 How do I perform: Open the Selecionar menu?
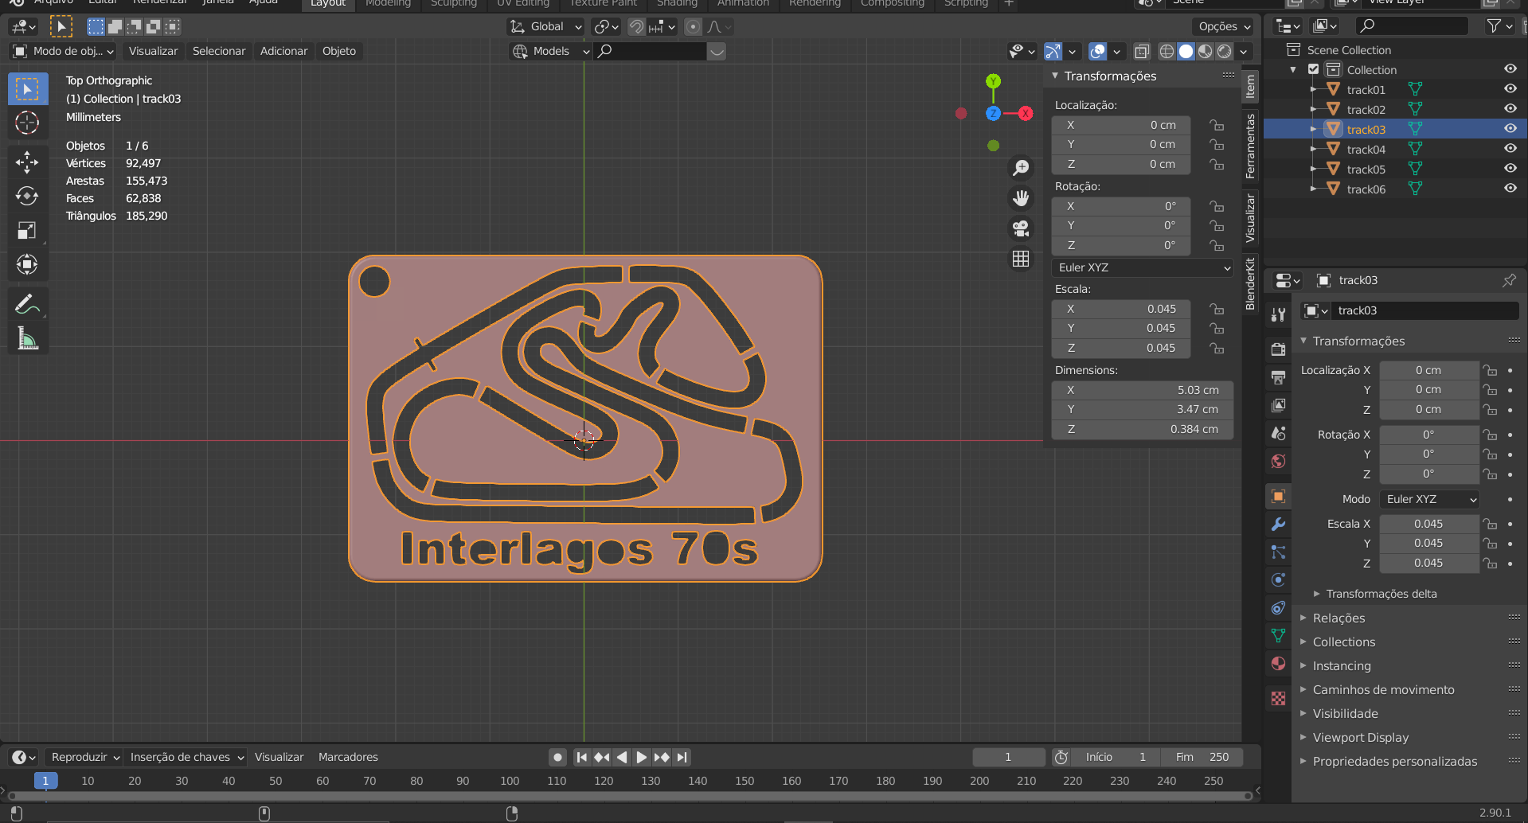tap(219, 51)
